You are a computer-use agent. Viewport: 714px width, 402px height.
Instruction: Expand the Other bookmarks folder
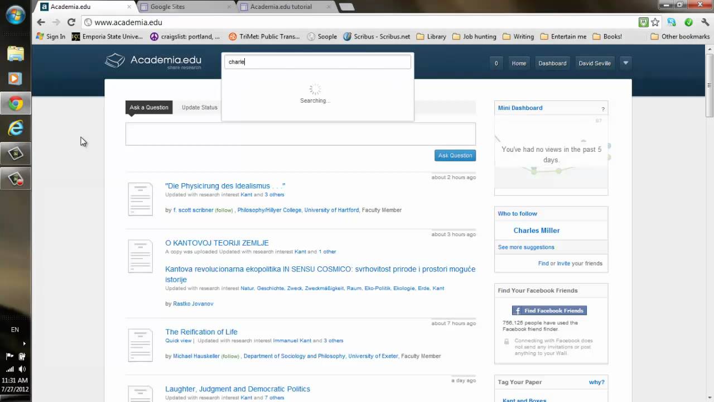[x=680, y=36]
